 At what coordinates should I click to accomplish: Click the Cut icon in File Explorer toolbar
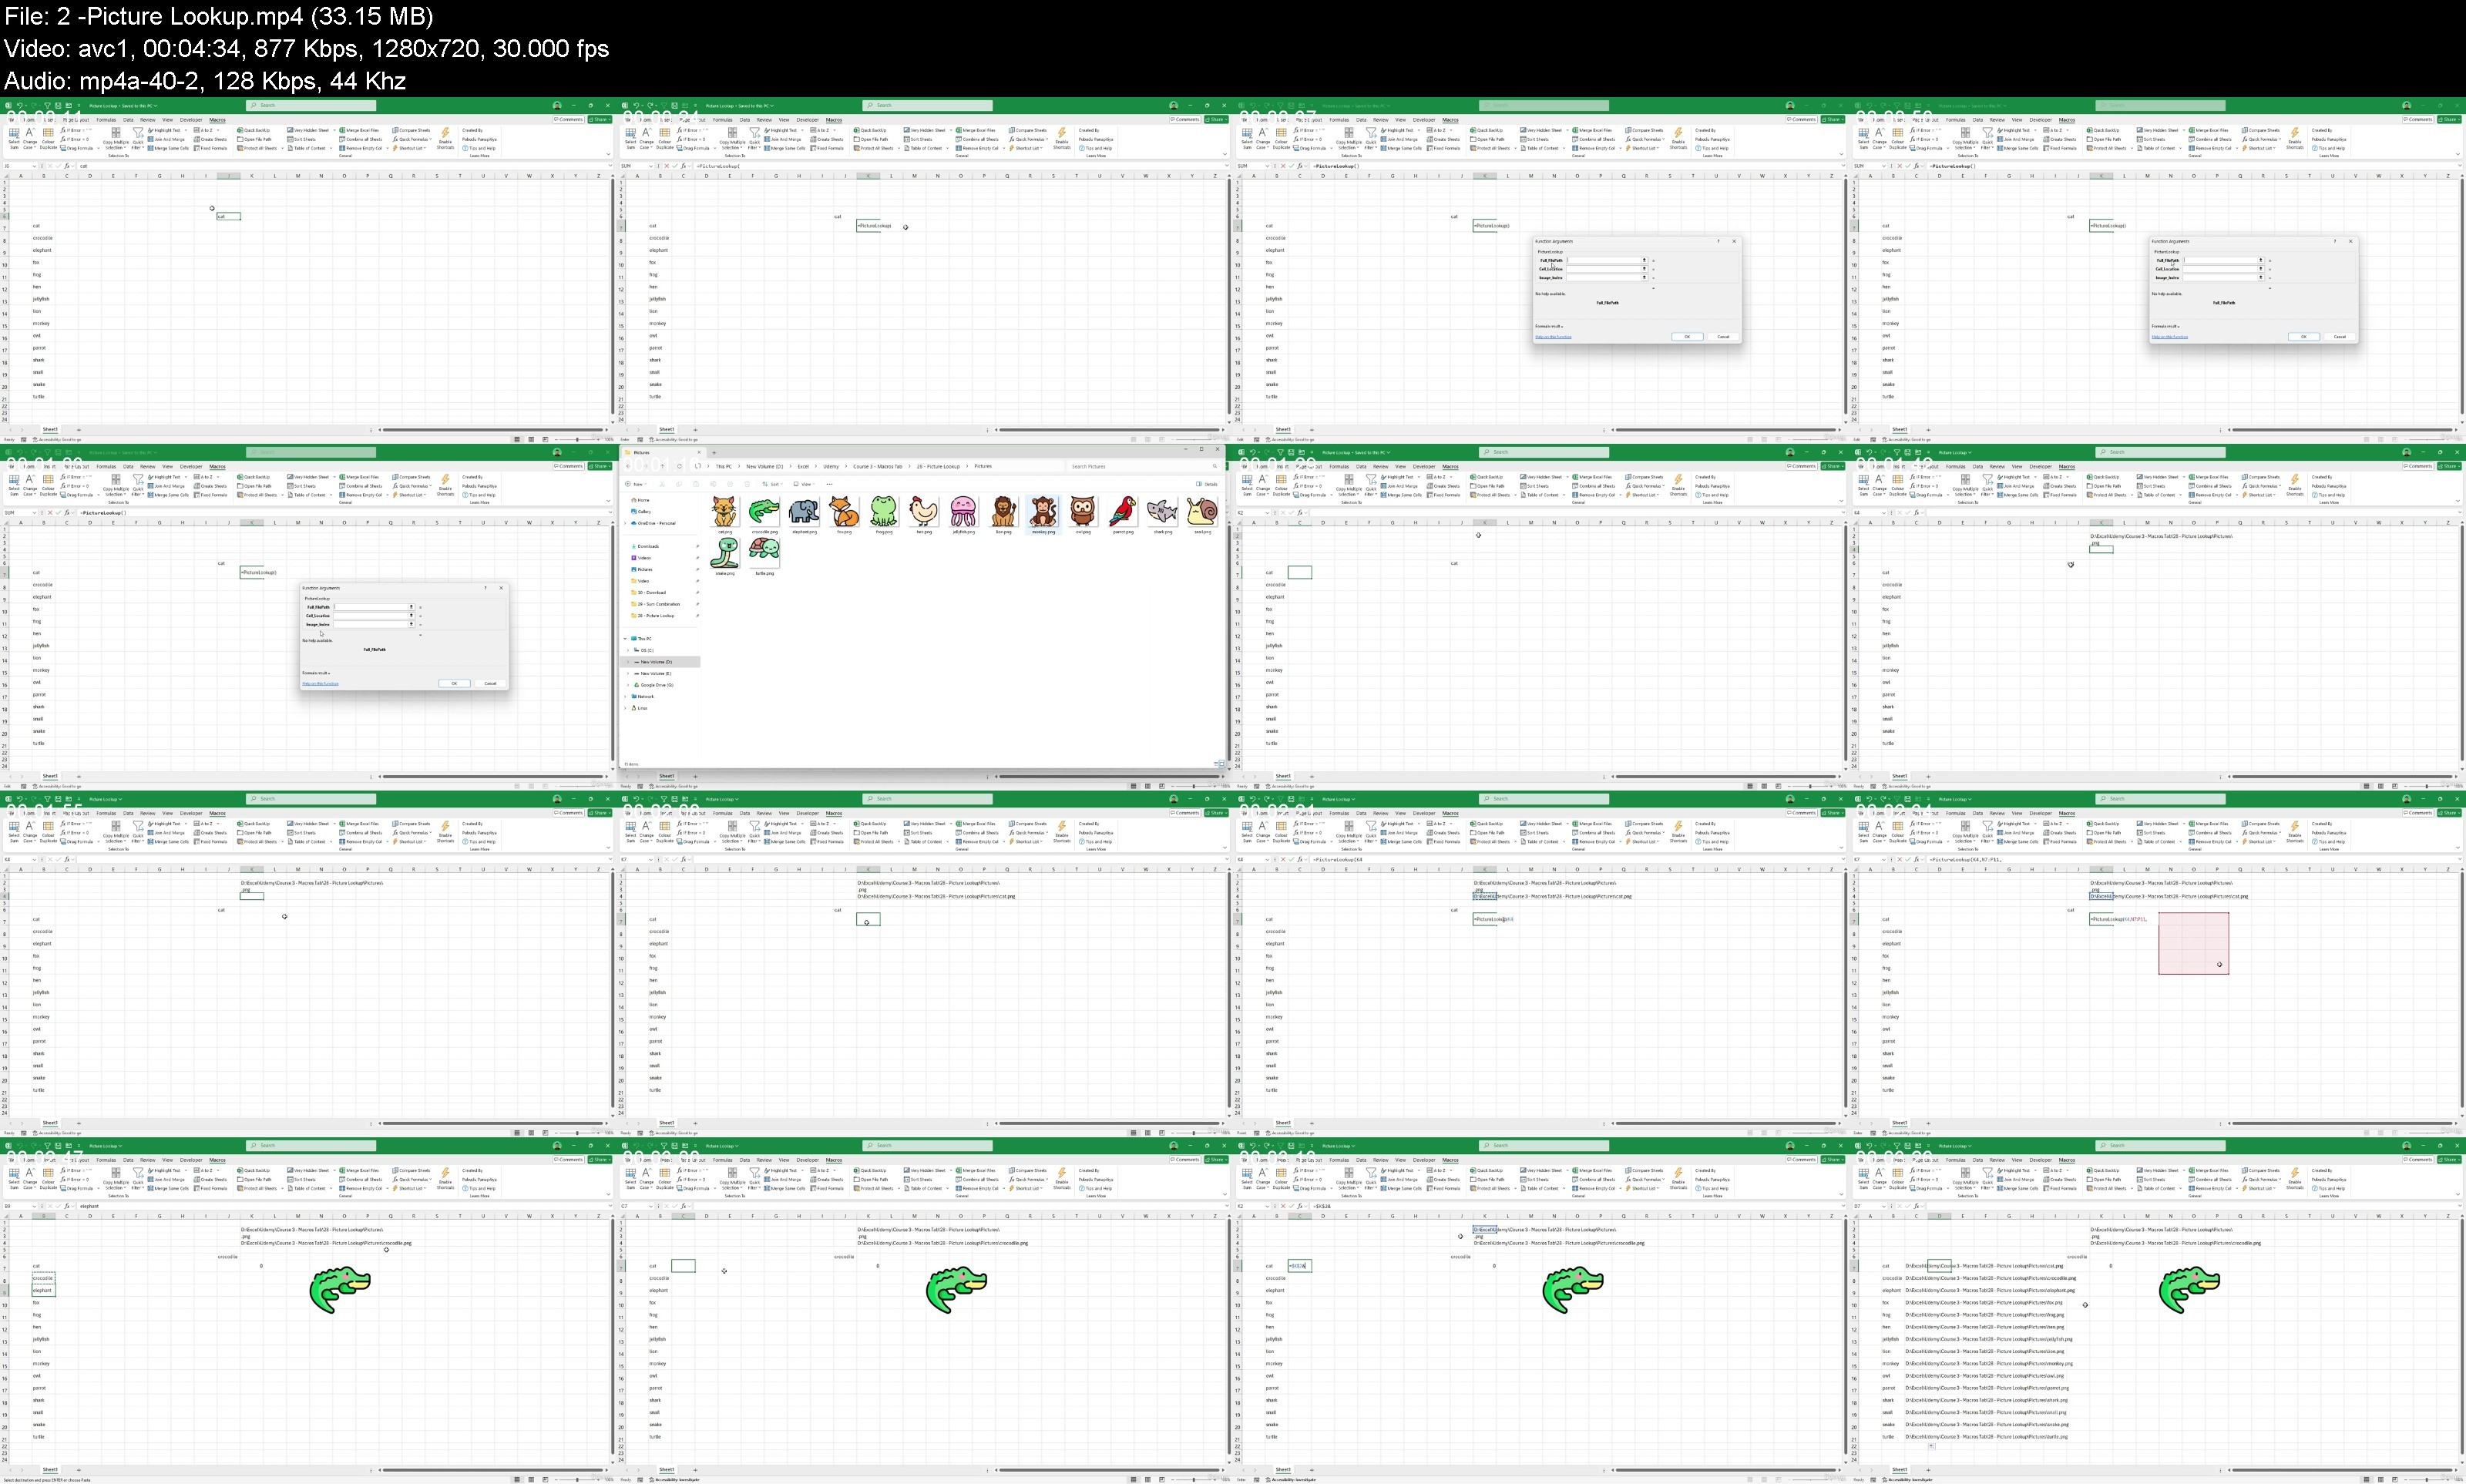(663, 484)
